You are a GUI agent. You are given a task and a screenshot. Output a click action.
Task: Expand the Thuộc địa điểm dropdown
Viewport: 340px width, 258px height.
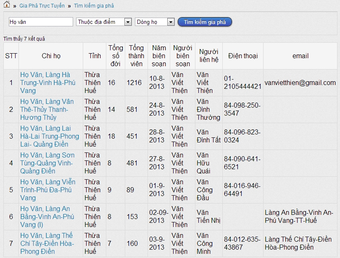[104, 22]
